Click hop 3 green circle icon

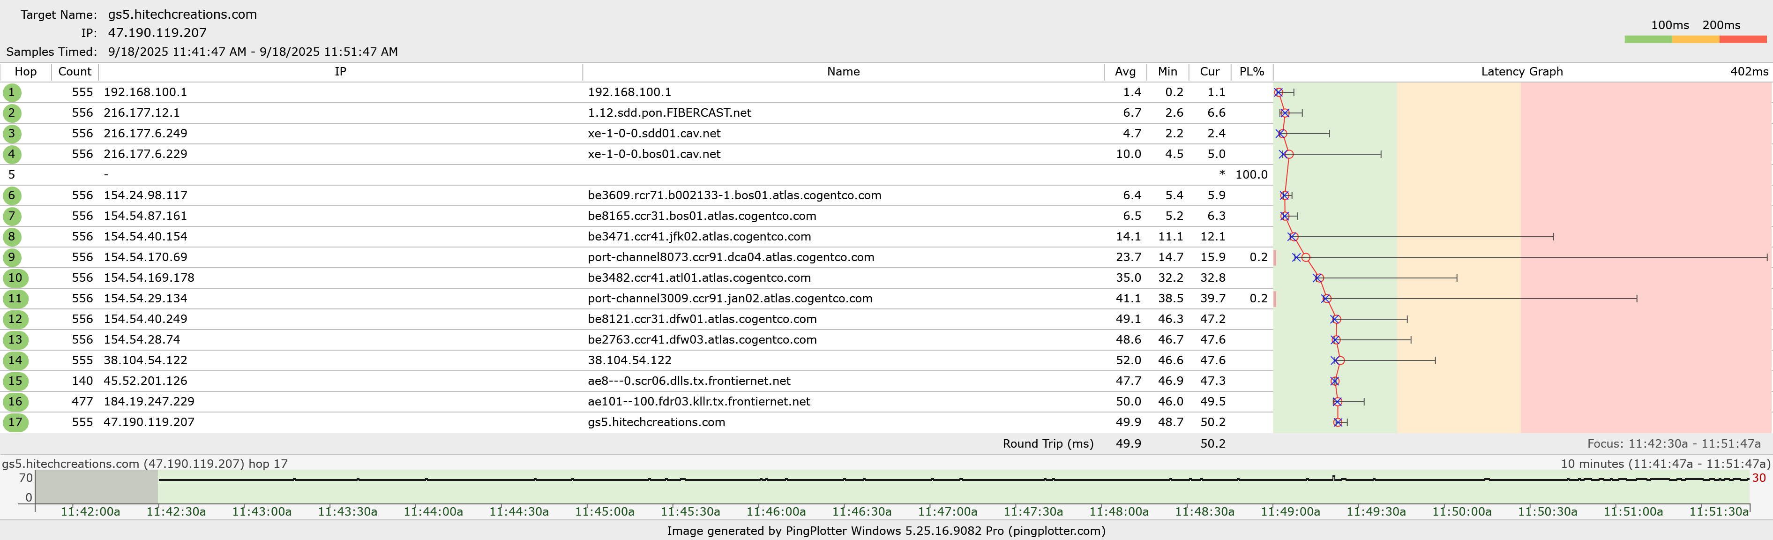coord(12,134)
